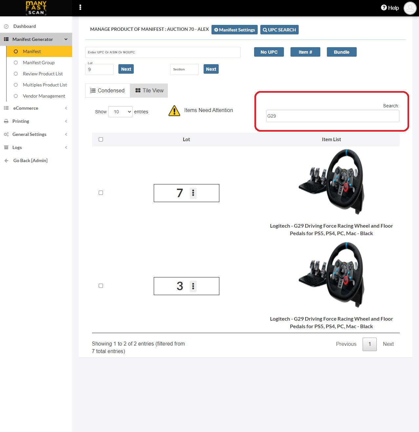Click the circle icon beside Review Product List
This screenshot has width=419, height=432.
[x=16, y=74]
